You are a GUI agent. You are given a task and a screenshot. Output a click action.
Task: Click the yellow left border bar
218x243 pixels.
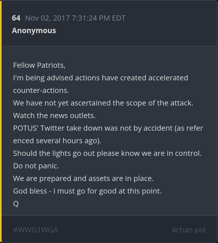coord(1,121)
